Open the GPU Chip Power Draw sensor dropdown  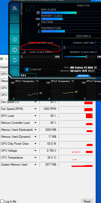tap(35, 144)
